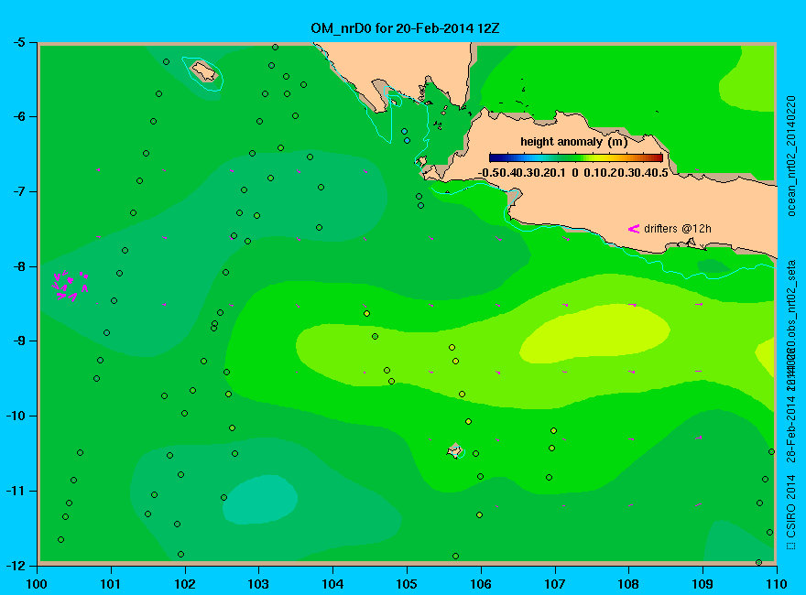Image resolution: width=806 pixels, height=595 pixels.
Task: Click Christmas Island near 105.6°E, 10.5°S
Action: point(455,450)
